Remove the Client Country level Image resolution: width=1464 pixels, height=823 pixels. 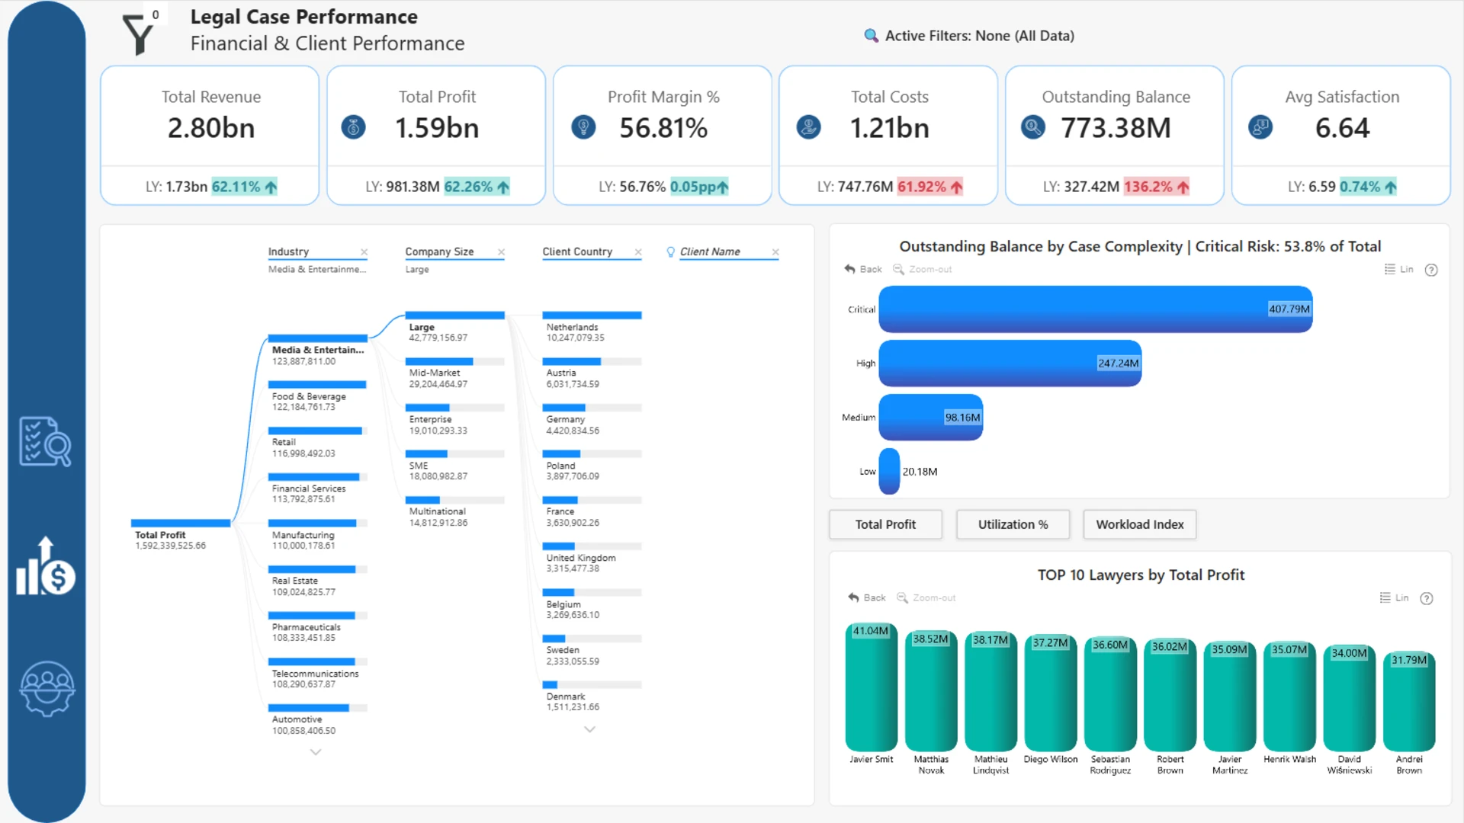coord(638,252)
